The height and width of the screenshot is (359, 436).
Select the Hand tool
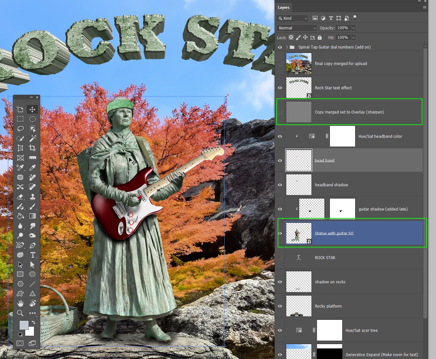coord(20,303)
